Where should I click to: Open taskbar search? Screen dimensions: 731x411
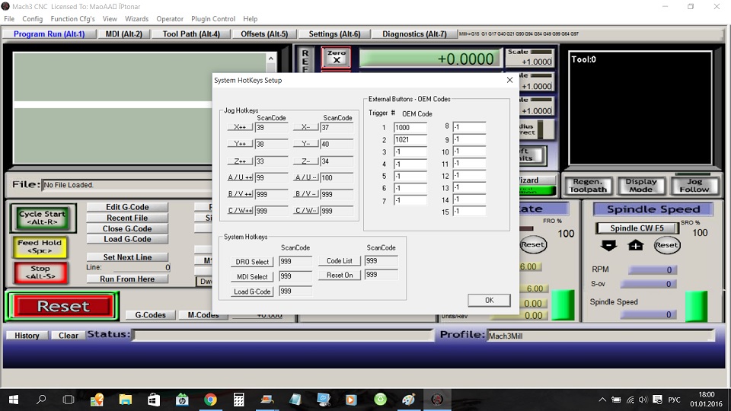coord(41,400)
